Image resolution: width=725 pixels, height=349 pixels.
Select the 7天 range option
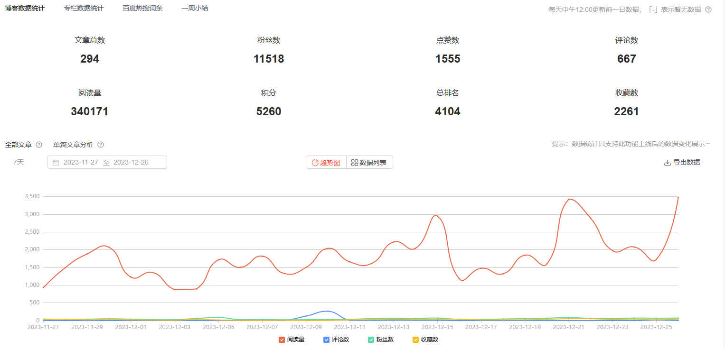pyautogui.click(x=19, y=162)
